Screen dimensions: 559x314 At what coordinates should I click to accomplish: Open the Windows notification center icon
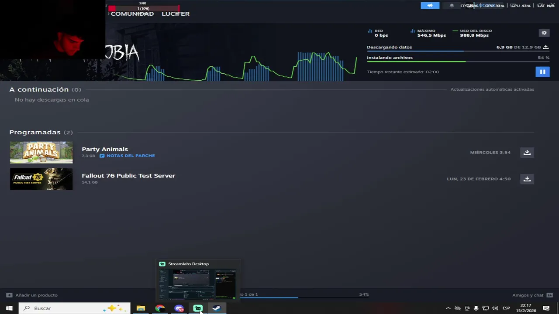tap(546, 308)
